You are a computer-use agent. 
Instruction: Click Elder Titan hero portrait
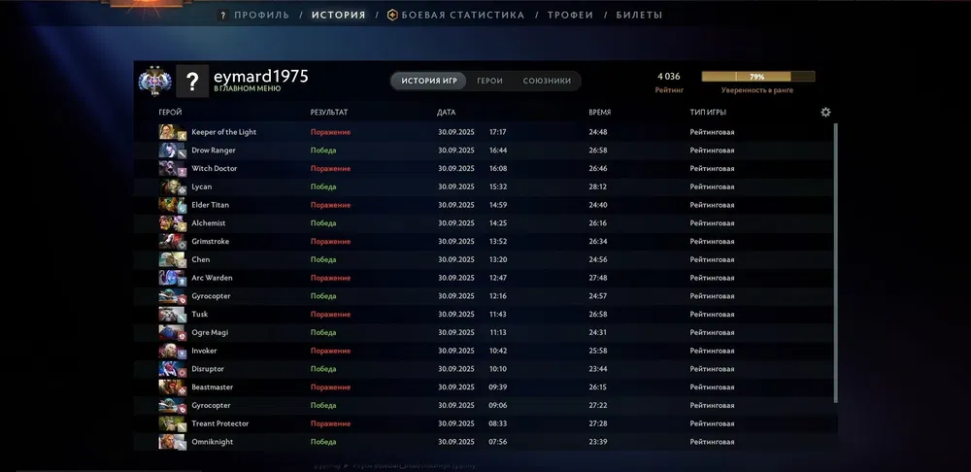(172, 205)
